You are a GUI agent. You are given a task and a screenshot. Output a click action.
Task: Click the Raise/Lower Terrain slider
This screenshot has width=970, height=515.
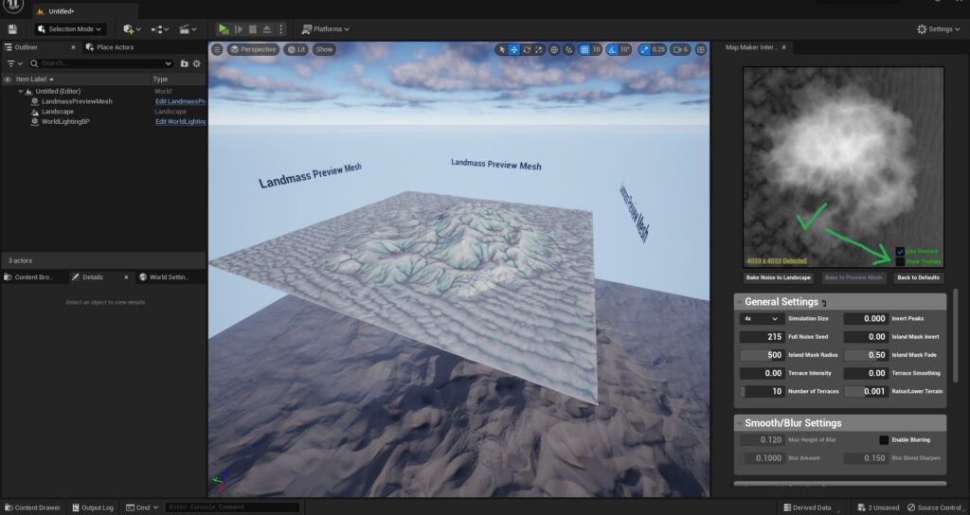866,391
